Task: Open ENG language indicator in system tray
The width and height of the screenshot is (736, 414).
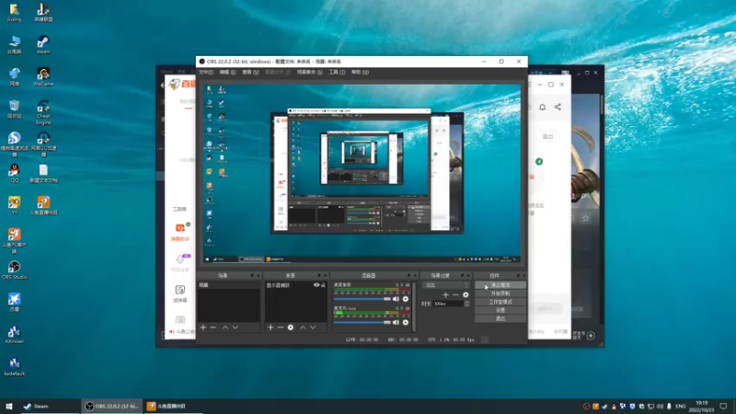Action: click(681, 406)
